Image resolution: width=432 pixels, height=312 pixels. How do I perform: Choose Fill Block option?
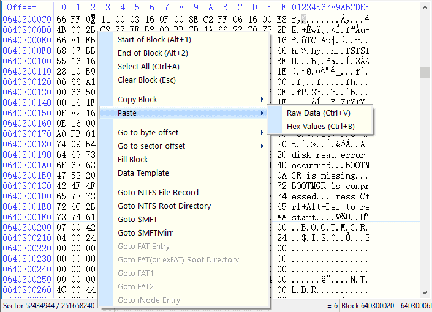[133, 160]
